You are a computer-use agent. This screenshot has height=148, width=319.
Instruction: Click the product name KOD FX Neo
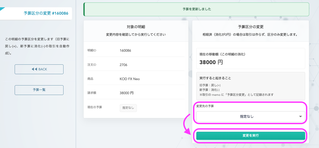pos(130,79)
